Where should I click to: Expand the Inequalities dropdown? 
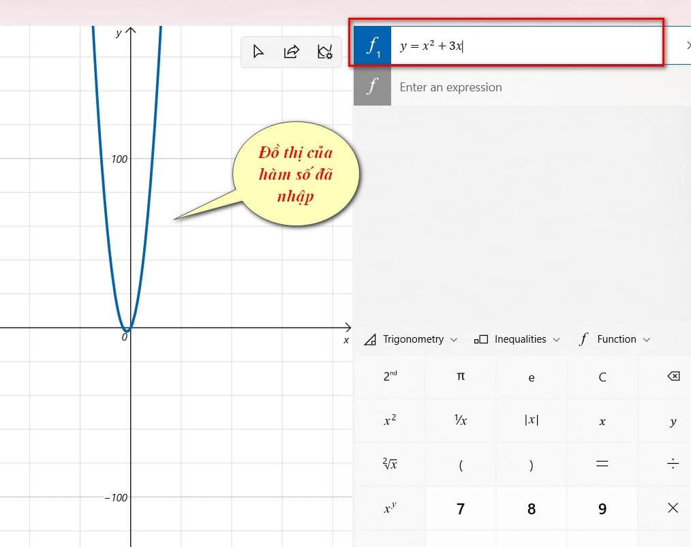click(x=517, y=339)
